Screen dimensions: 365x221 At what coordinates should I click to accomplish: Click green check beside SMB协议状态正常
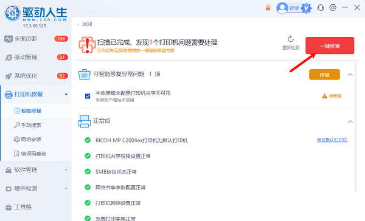[88, 171]
